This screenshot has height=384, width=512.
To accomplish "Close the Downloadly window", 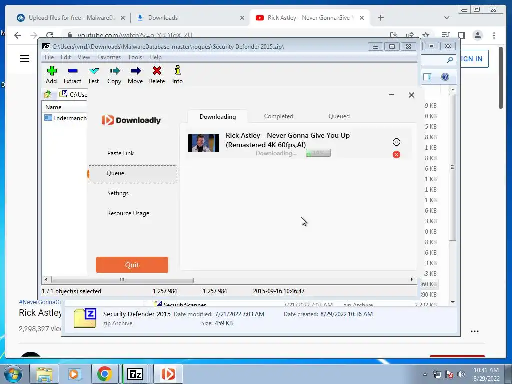I will (411, 95).
